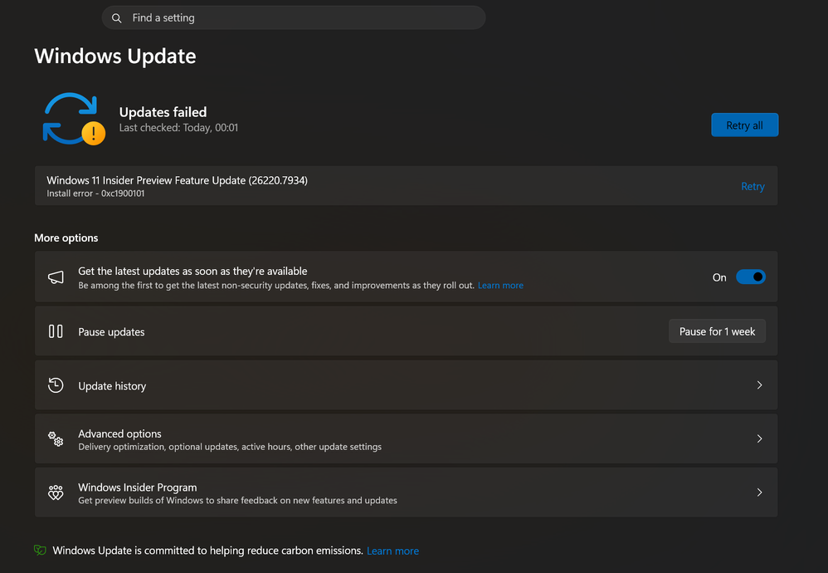Retry the Insider Preview Feature Update
Viewport: 828px width, 573px height.
(x=753, y=187)
